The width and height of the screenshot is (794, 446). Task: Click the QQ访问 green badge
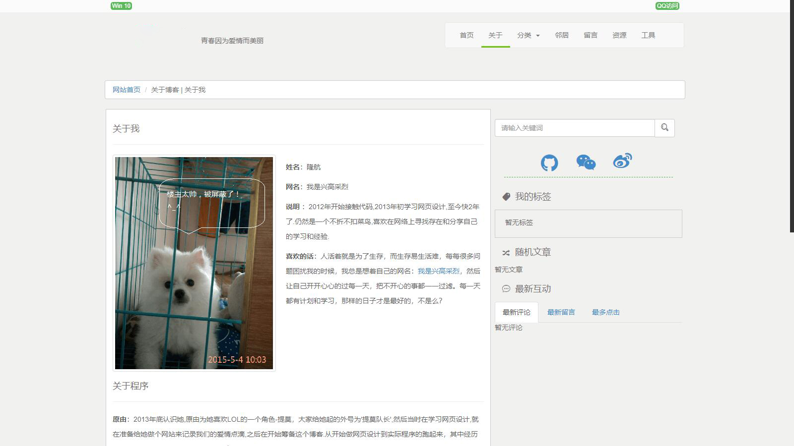point(667,6)
